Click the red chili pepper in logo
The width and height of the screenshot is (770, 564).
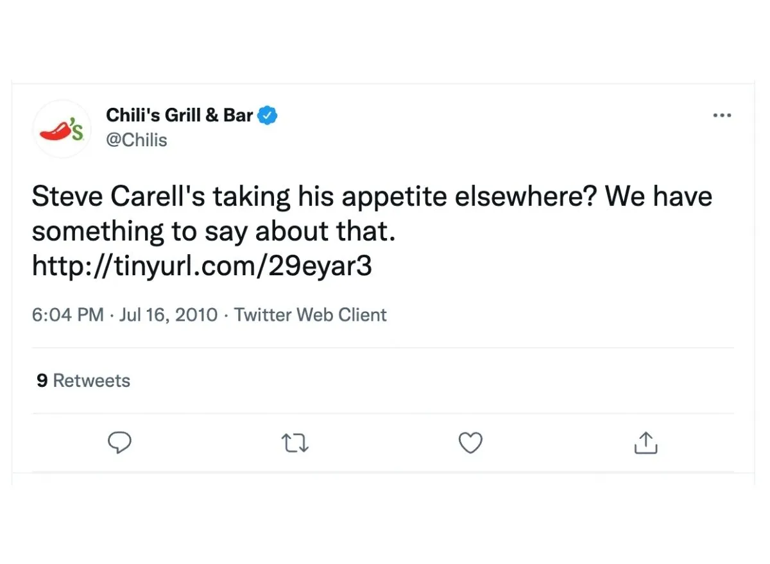click(x=55, y=130)
